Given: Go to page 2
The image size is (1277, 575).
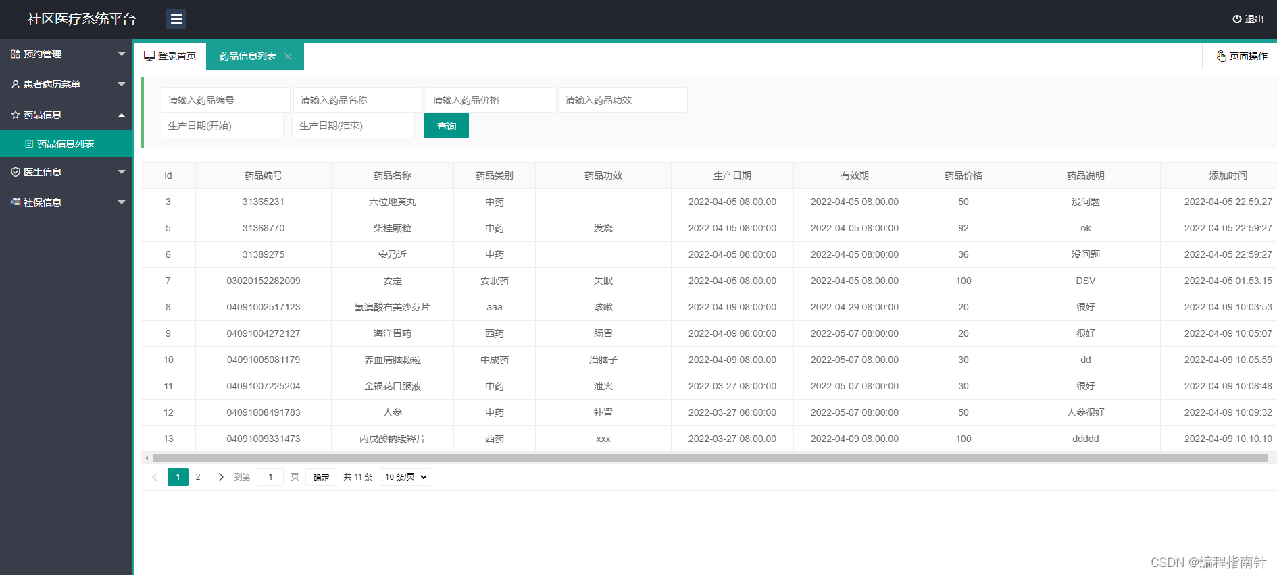Looking at the screenshot, I should pyautogui.click(x=198, y=477).
